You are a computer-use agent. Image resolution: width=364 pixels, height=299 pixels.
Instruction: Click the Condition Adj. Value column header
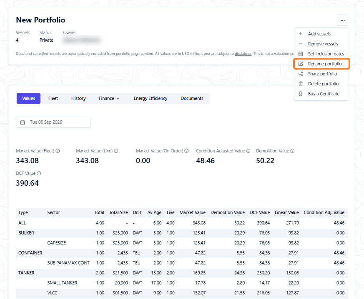click(x=324, y=212)
